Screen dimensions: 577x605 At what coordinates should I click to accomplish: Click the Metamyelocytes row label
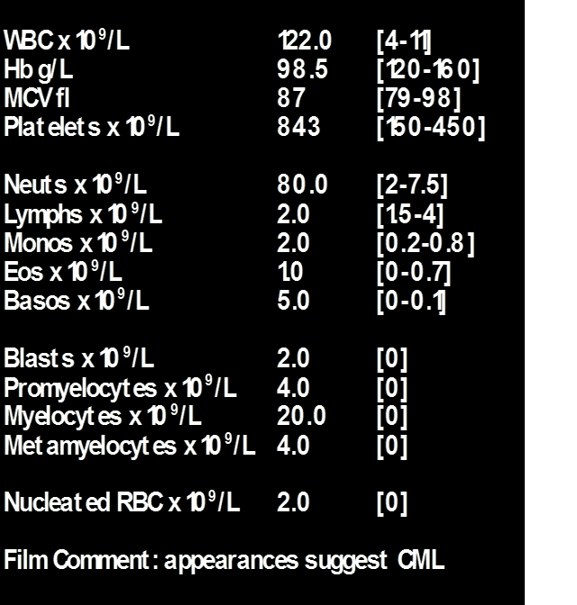(x=130, y=446)
